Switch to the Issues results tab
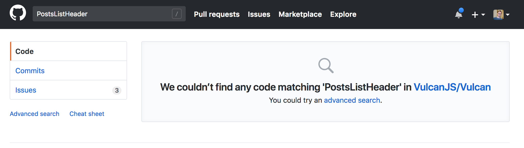The width and height of the screenshot is (524, 148). 26,90
